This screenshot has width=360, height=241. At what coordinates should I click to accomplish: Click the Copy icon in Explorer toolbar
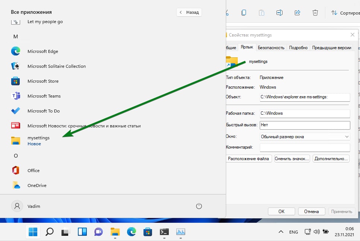pos(244,13)
